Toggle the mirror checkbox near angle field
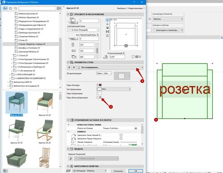 (133, 56)
